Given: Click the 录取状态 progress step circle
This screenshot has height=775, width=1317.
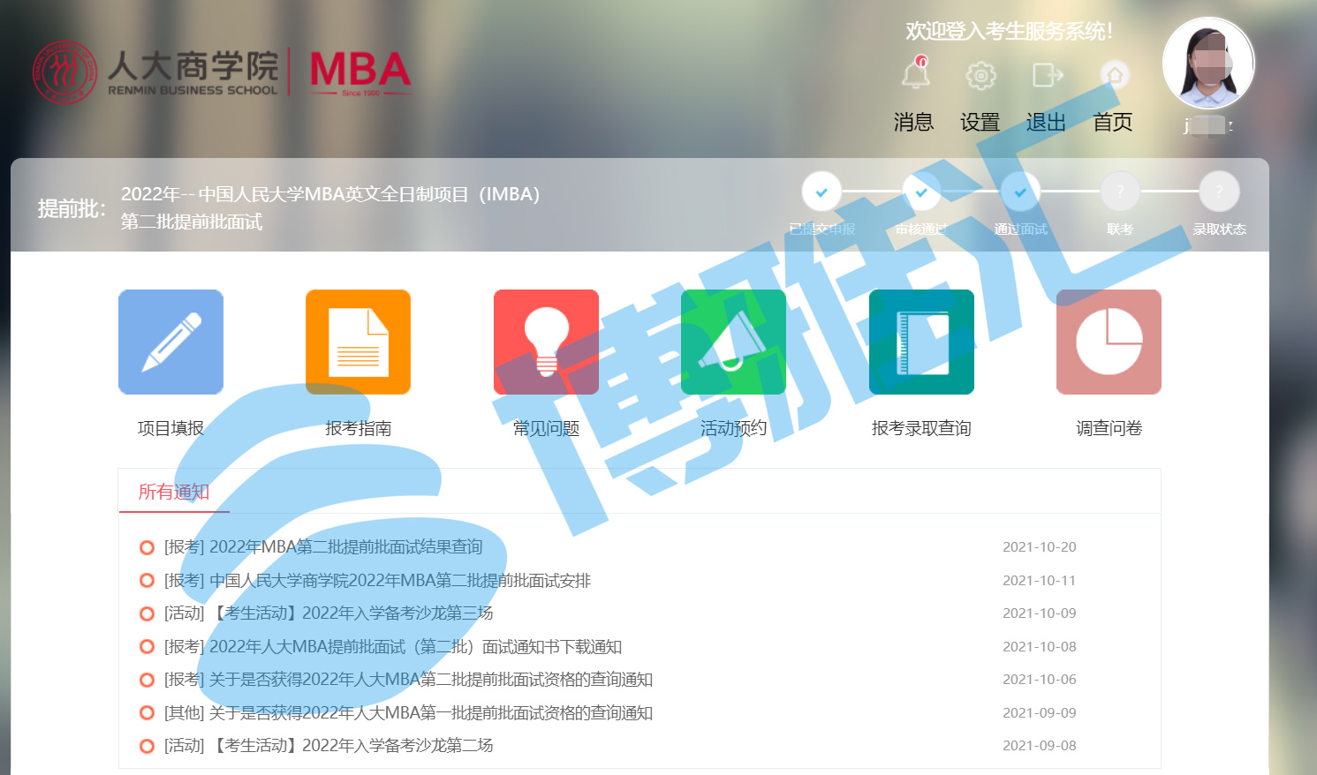Looking at the screenshot, I should click(1219, 192).
